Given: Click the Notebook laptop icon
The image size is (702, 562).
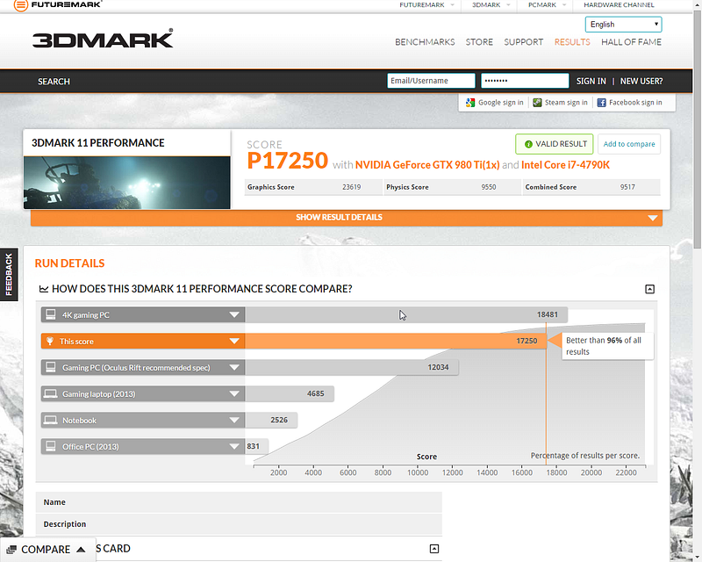Looking at the screenshot, I should [x=51, y=421].
